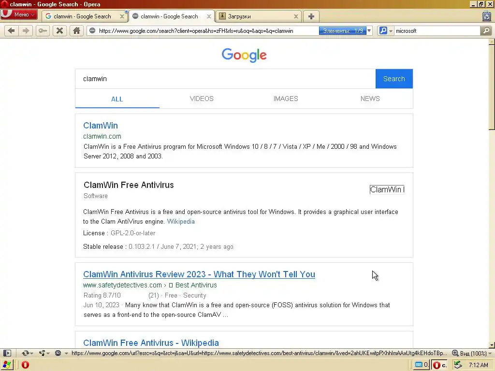Viewport: 495px width, 371px height.
Task: Open ClamWin Antivirus Review 2023 link
Action: tap(199, 274)
